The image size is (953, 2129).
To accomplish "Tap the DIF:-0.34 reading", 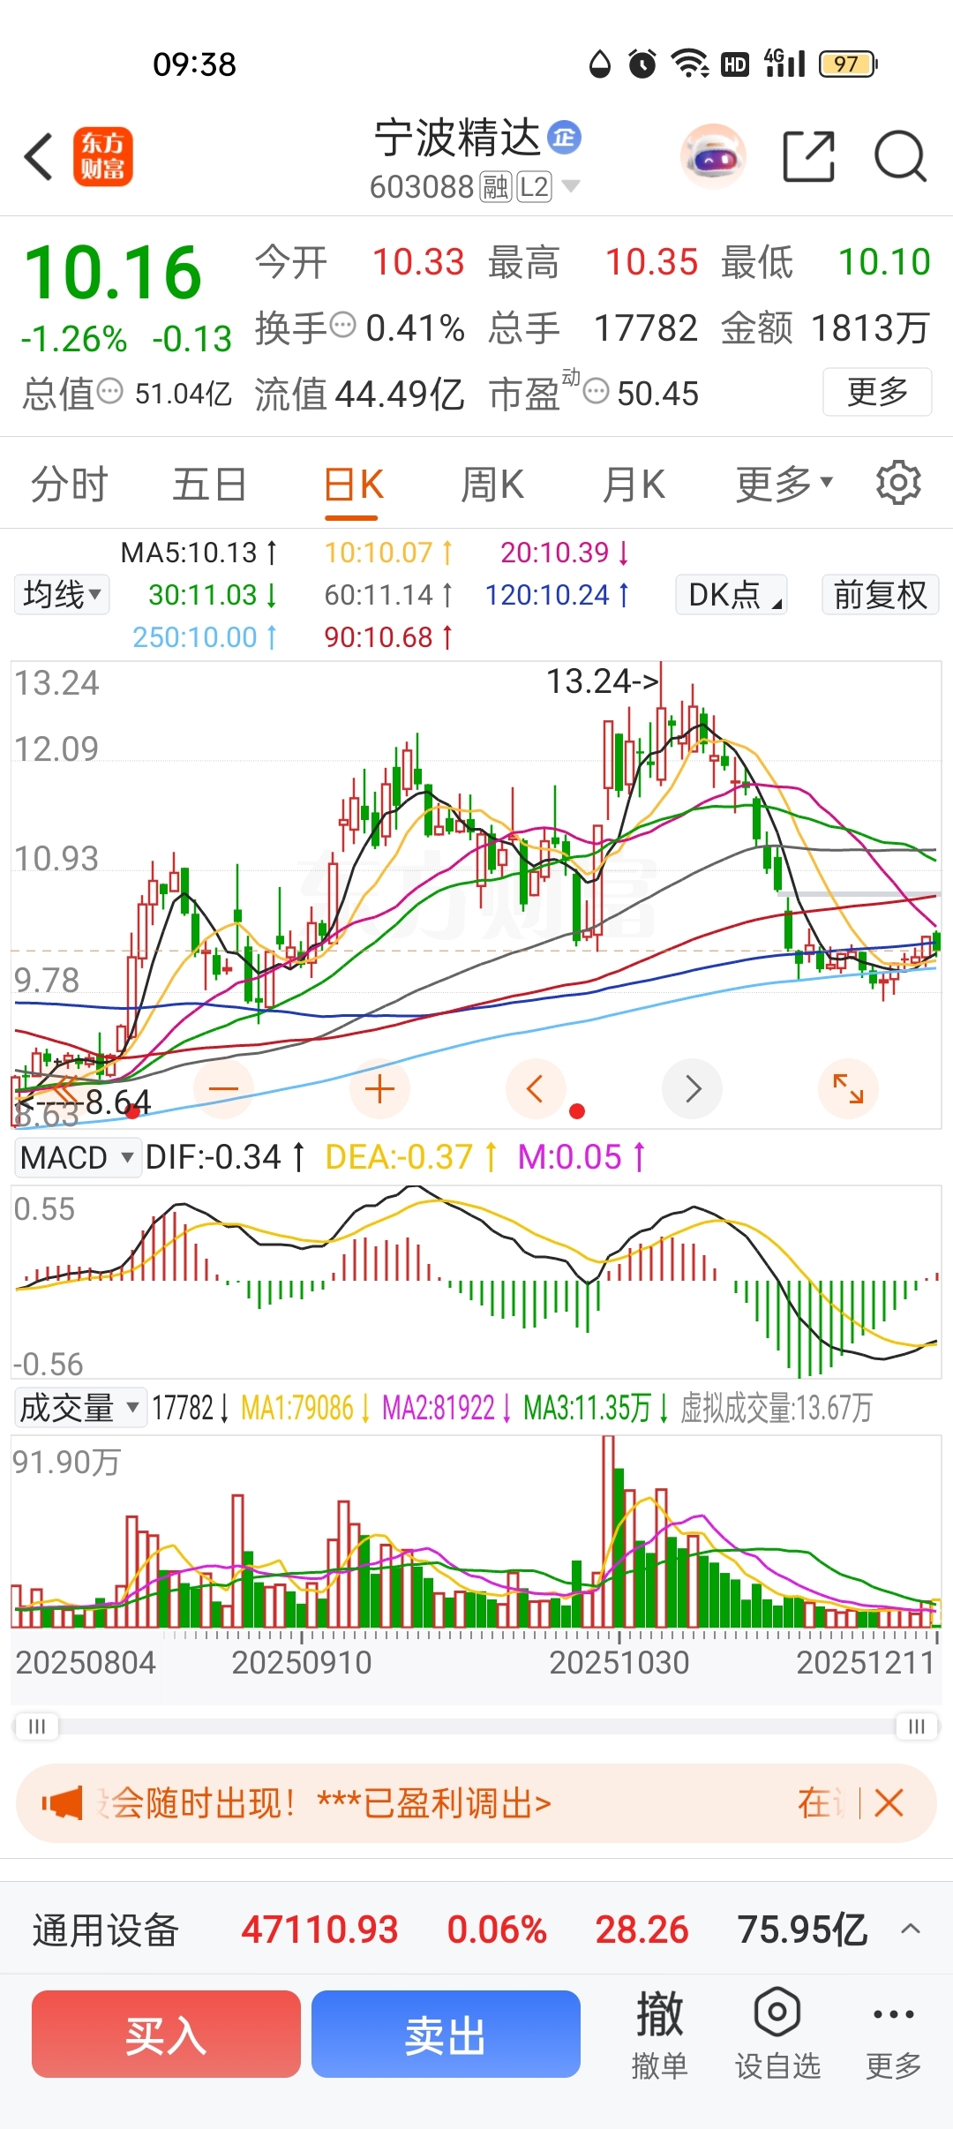I will [225, 1157].
